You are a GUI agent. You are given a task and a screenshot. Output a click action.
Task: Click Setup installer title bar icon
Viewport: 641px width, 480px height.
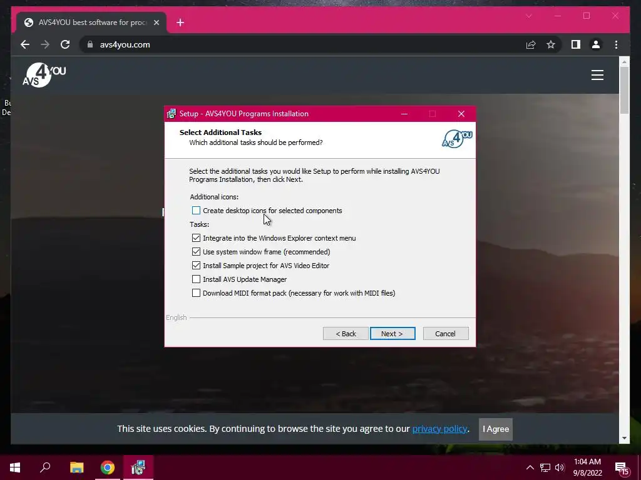(x=172, y=114)
